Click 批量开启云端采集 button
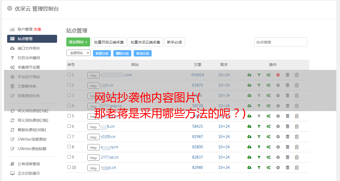 point(109,42)
